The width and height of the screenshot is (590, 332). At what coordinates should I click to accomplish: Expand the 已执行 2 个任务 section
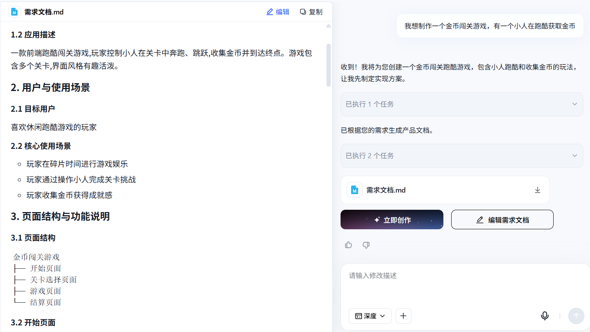pos(462,156)
